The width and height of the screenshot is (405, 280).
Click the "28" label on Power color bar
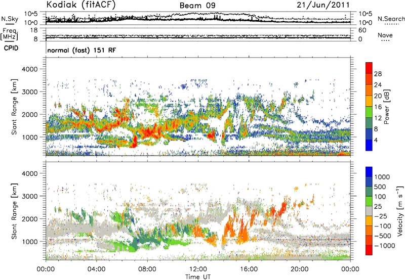click(x=378, y=74)
